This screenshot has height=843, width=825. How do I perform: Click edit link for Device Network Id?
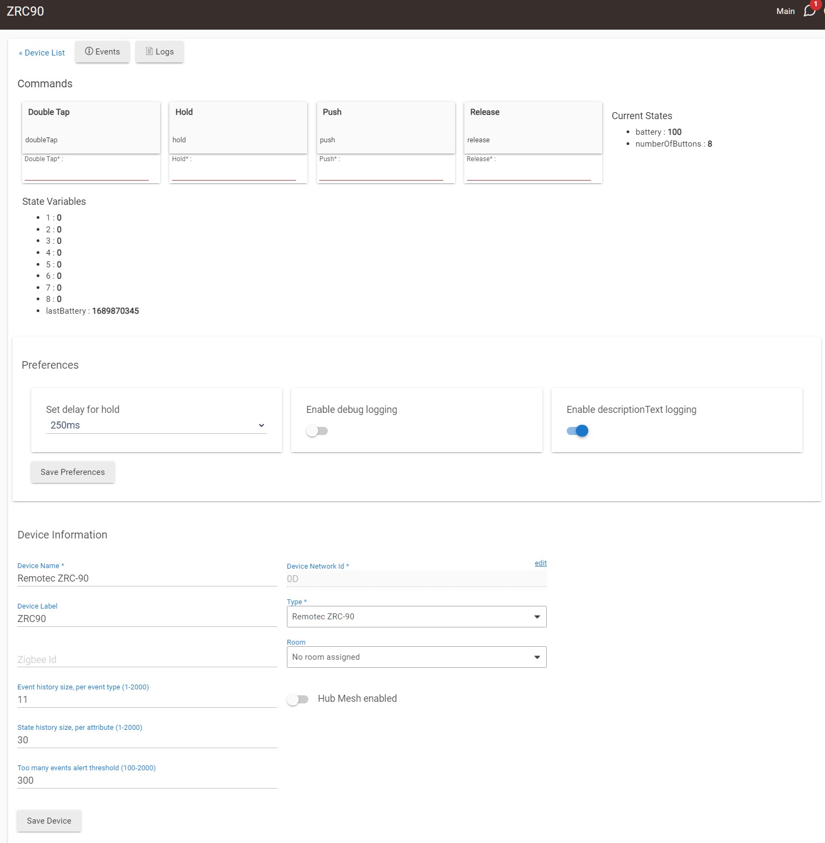(540, 563)
